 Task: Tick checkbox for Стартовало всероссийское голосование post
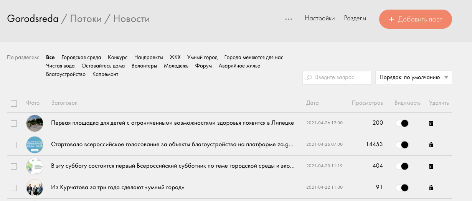click(14, 145)
